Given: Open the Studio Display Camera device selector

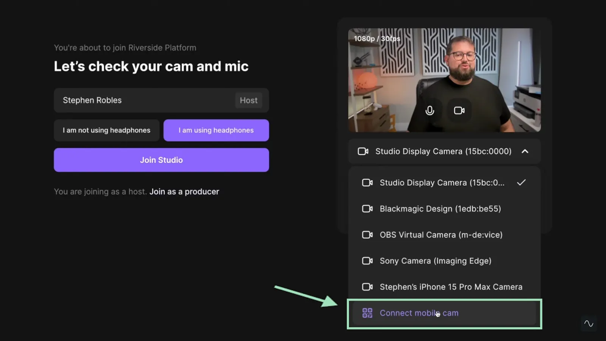Looking at the screenshot, I should [x=444, y=151].
